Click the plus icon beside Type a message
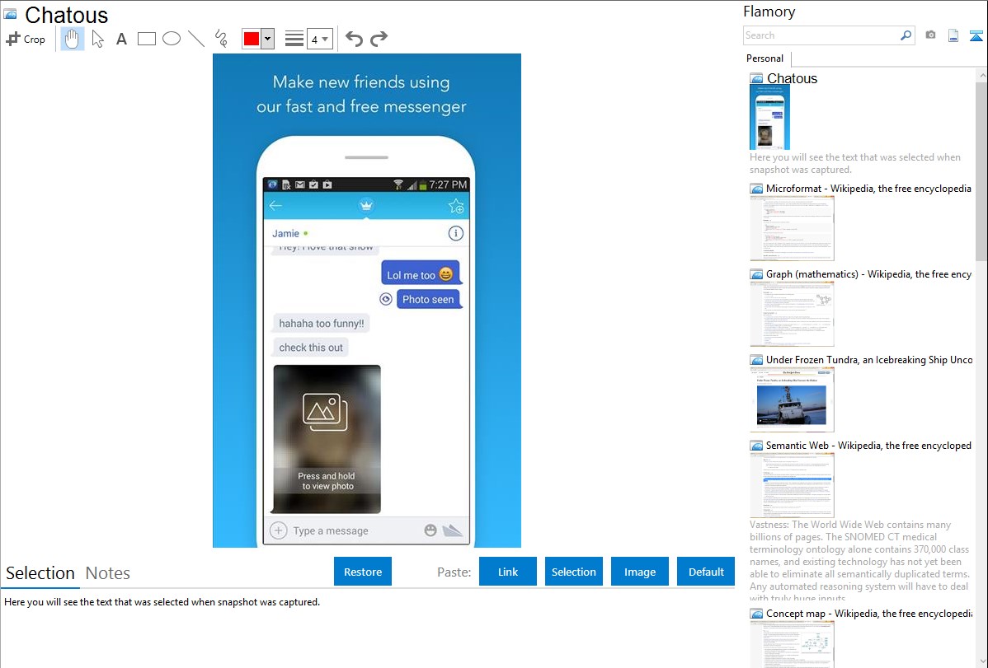 (279, 530)
